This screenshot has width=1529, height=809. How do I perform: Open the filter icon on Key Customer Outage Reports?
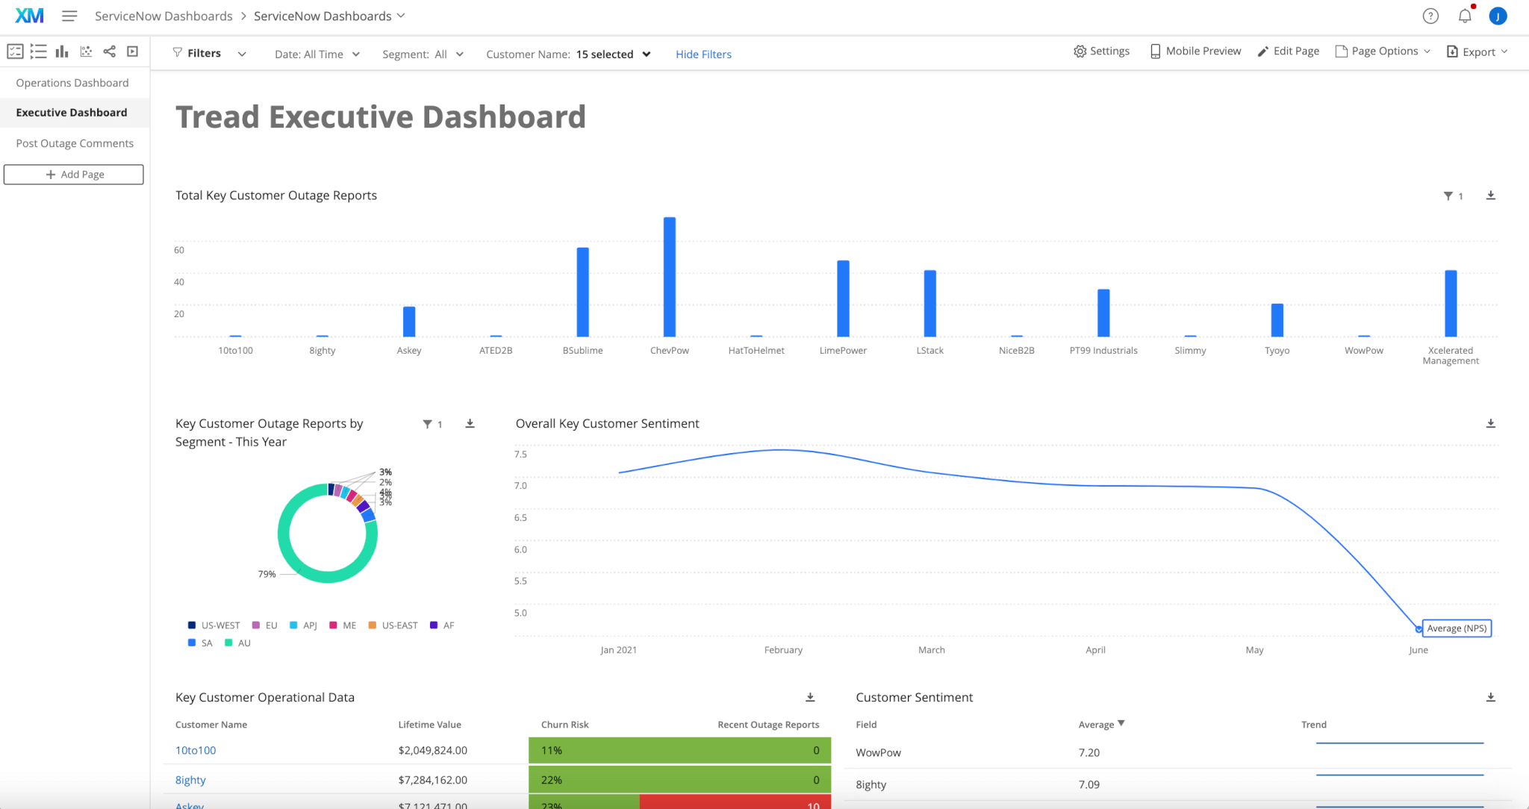[427, 424]
